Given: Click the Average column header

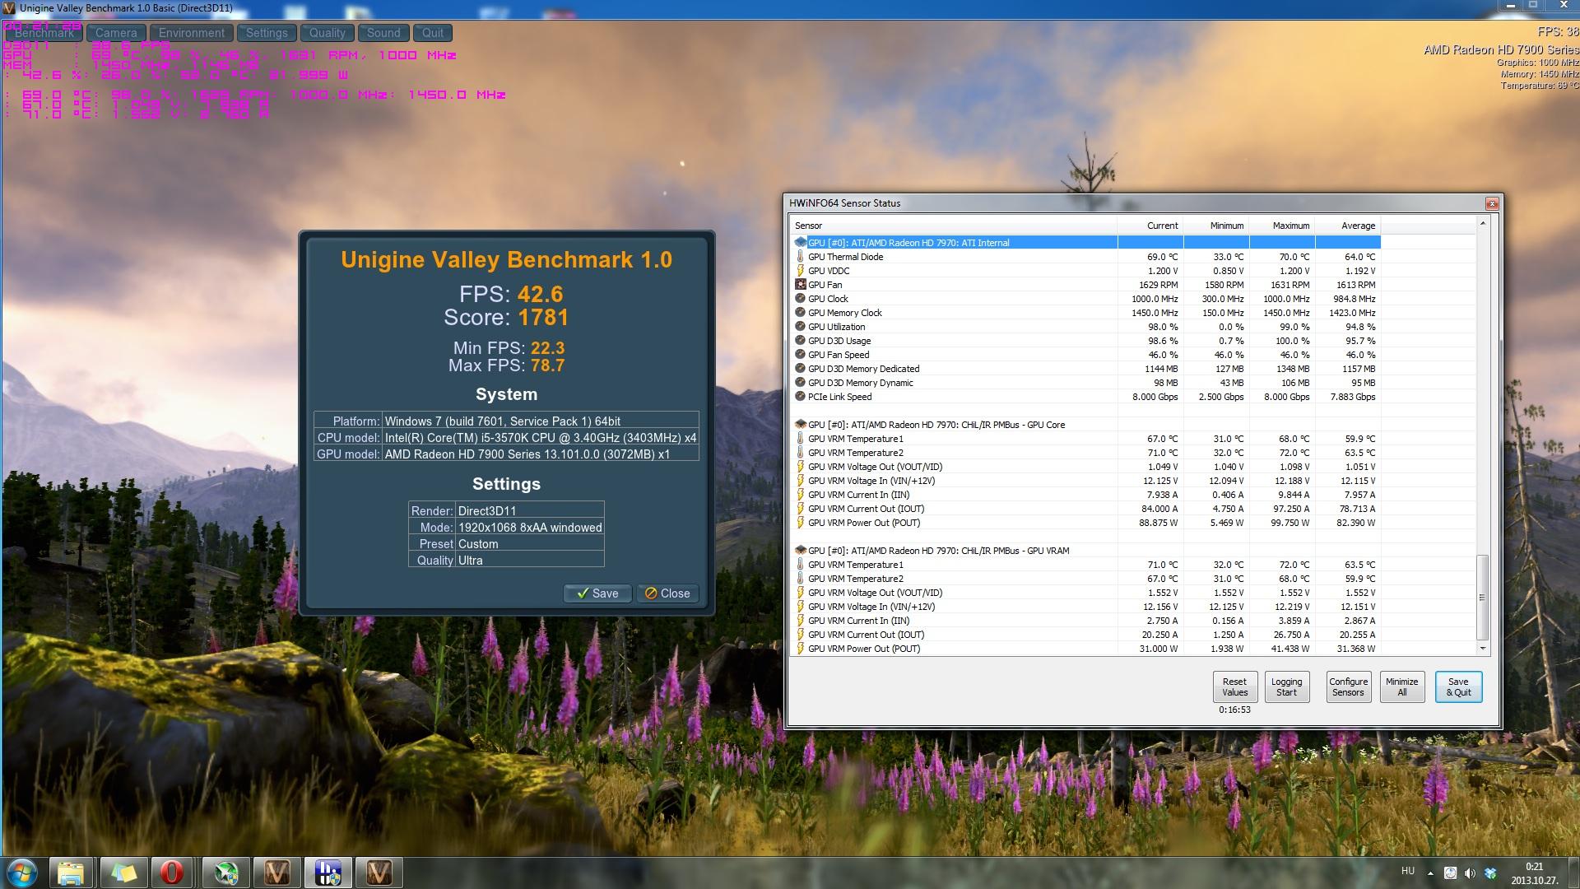Looking at the screenshot, I should (x=1348, y=226).
